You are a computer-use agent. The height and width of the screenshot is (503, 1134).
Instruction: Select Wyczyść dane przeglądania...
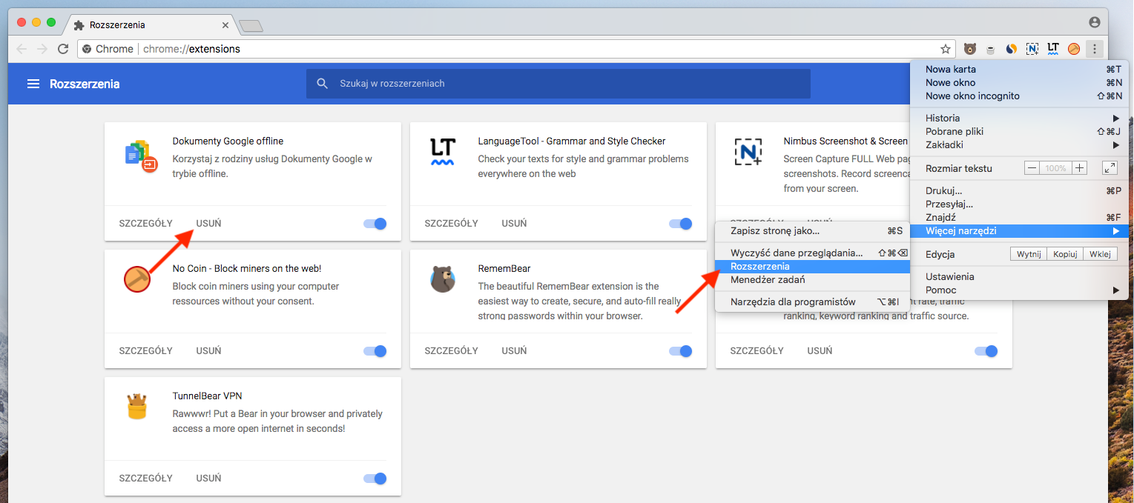(x=812, y=253)
